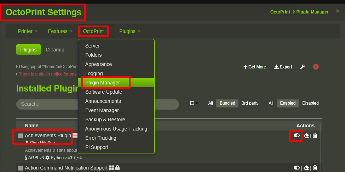This screenshot has width=345, height=172.
Task: Open the select-all checkbox dropdown
Action: (194, 103)
